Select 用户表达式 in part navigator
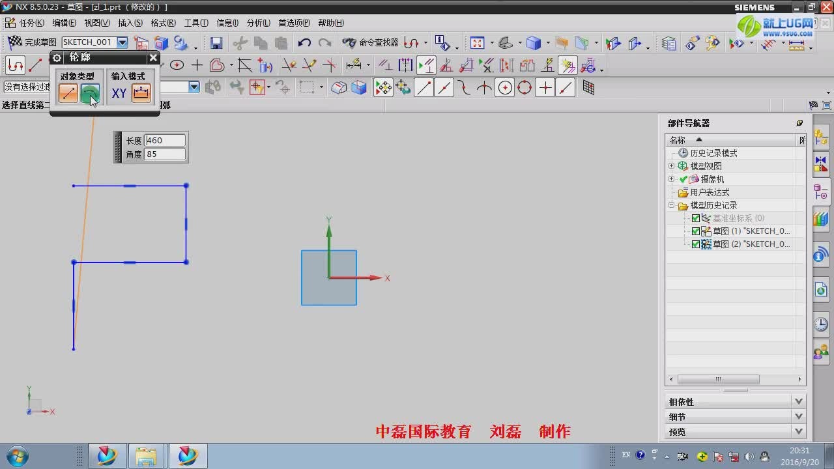 [710, 192]
